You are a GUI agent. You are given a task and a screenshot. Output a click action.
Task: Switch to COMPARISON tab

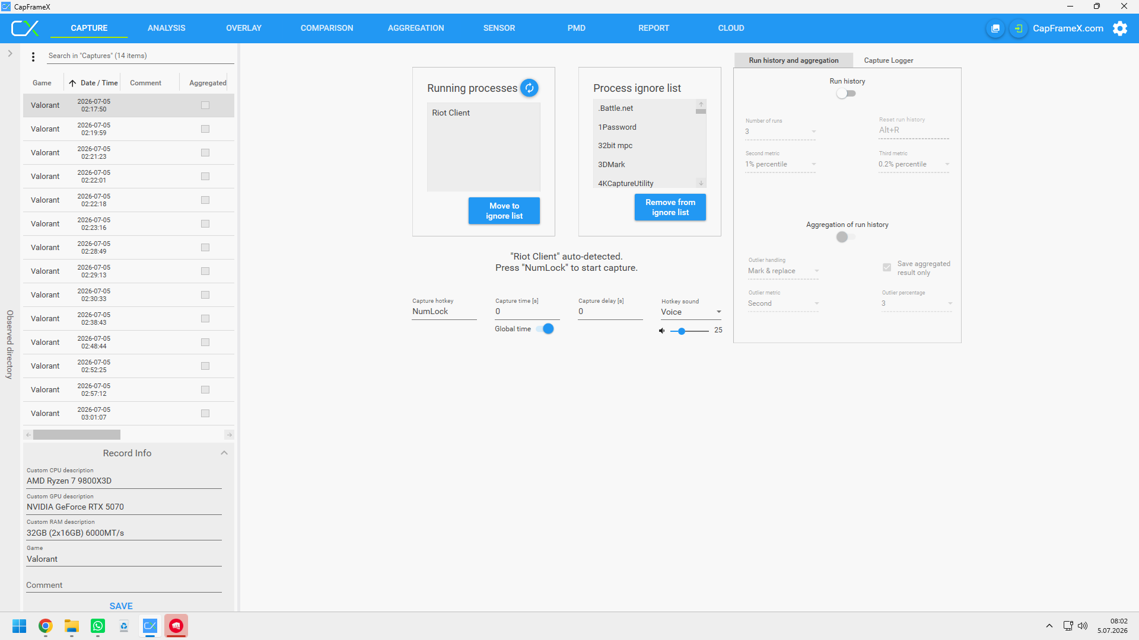327,28
